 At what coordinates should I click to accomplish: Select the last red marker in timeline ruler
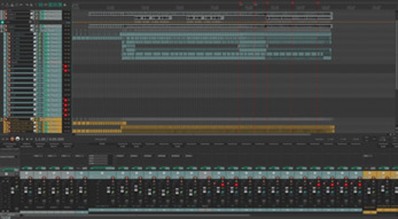[318, 3]
